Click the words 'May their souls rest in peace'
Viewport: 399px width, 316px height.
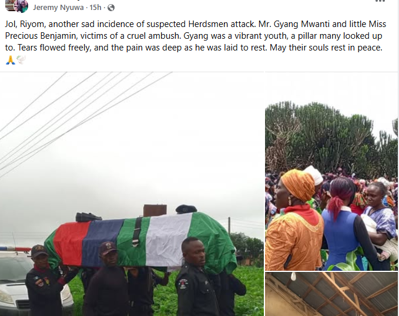(326, 48)
